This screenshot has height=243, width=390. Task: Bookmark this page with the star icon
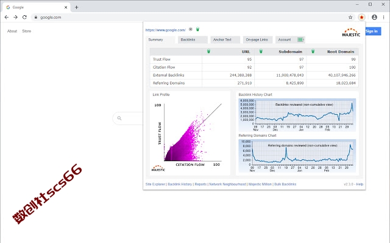pos(350,18)
